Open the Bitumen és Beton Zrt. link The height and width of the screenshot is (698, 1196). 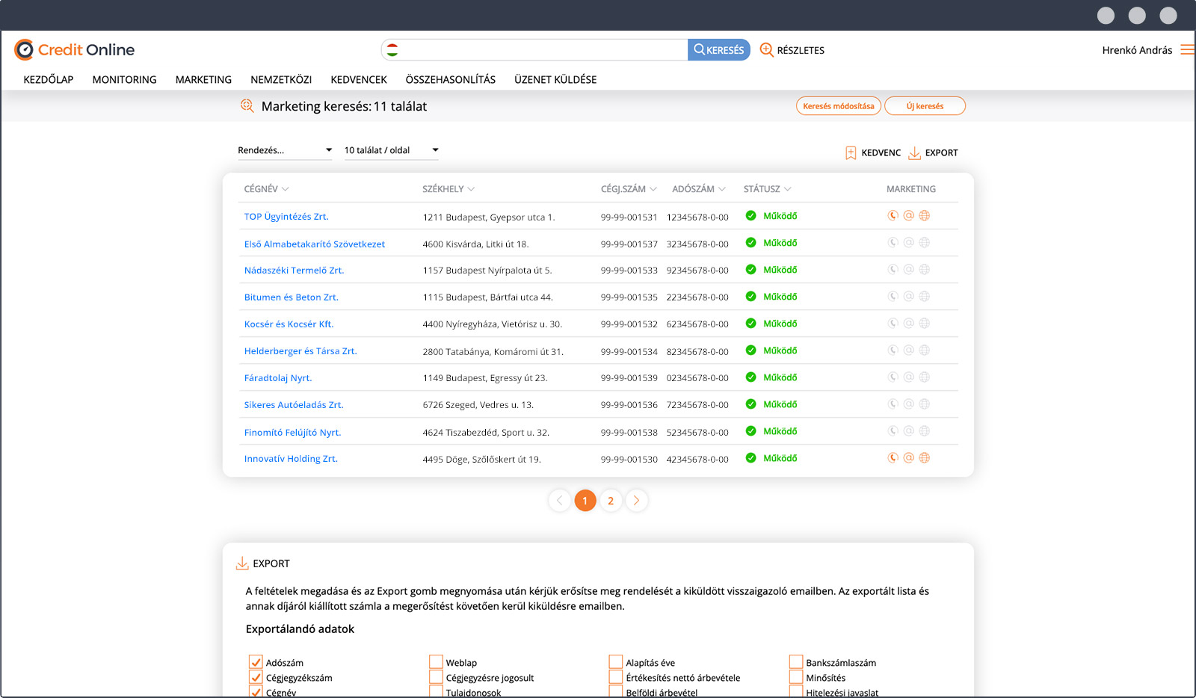(x=291, y=297)
